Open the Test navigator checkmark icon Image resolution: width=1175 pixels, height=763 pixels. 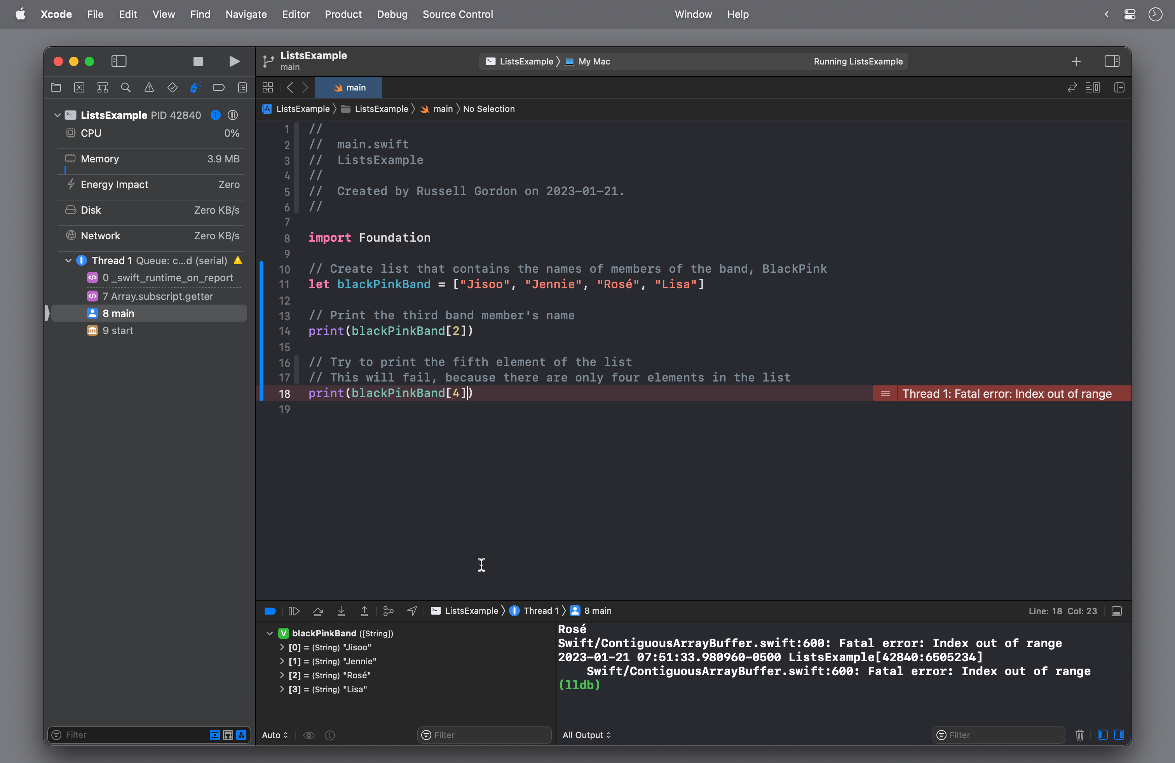172,87
